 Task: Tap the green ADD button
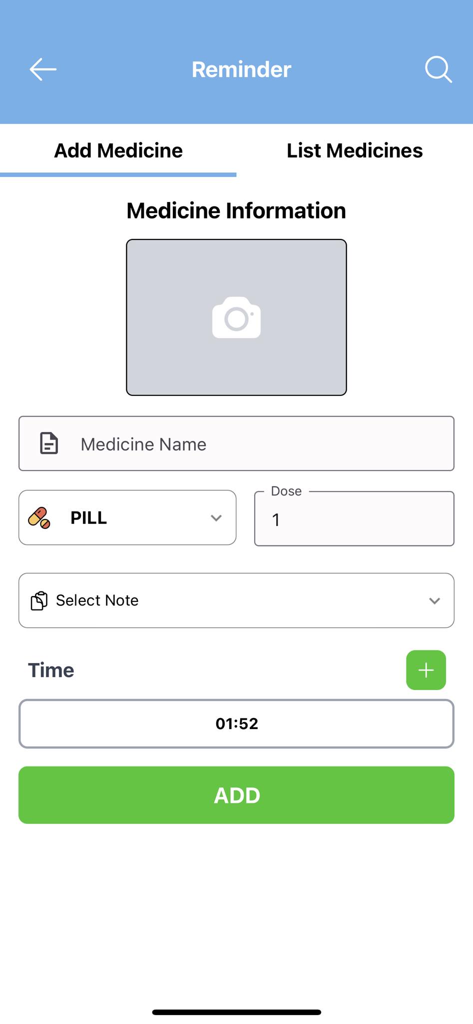236,795
